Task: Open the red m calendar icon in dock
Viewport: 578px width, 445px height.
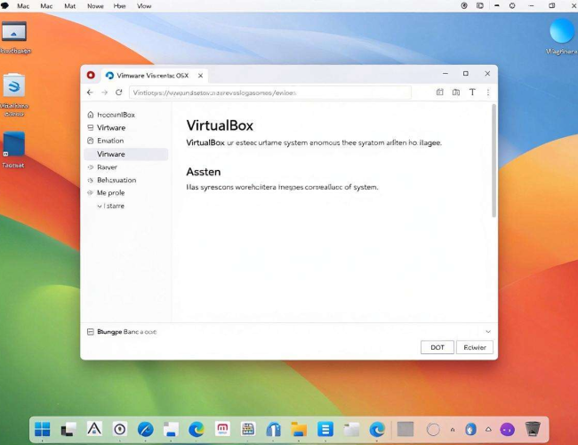Action: 222,429
